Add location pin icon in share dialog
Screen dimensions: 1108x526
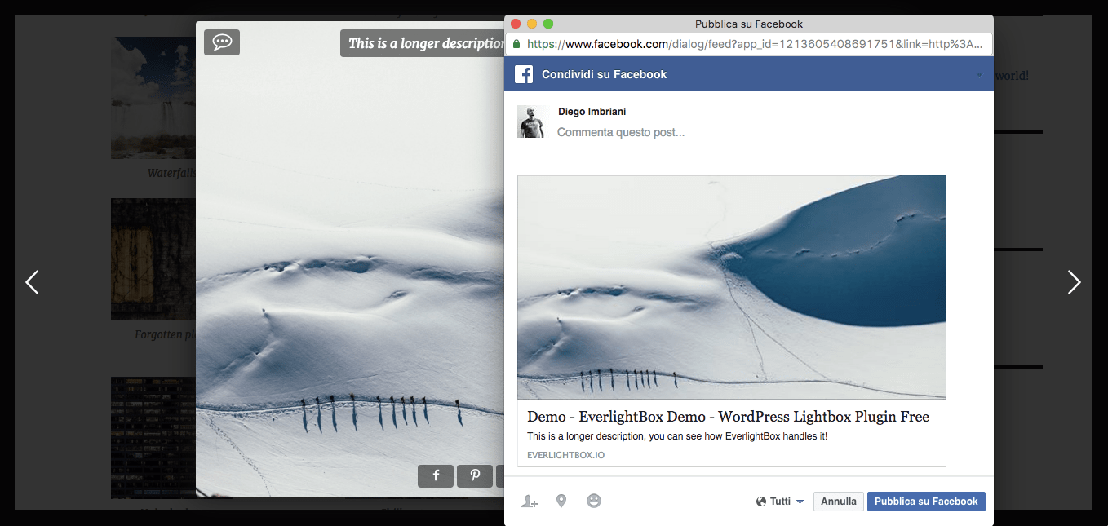(x=561, y=501)
